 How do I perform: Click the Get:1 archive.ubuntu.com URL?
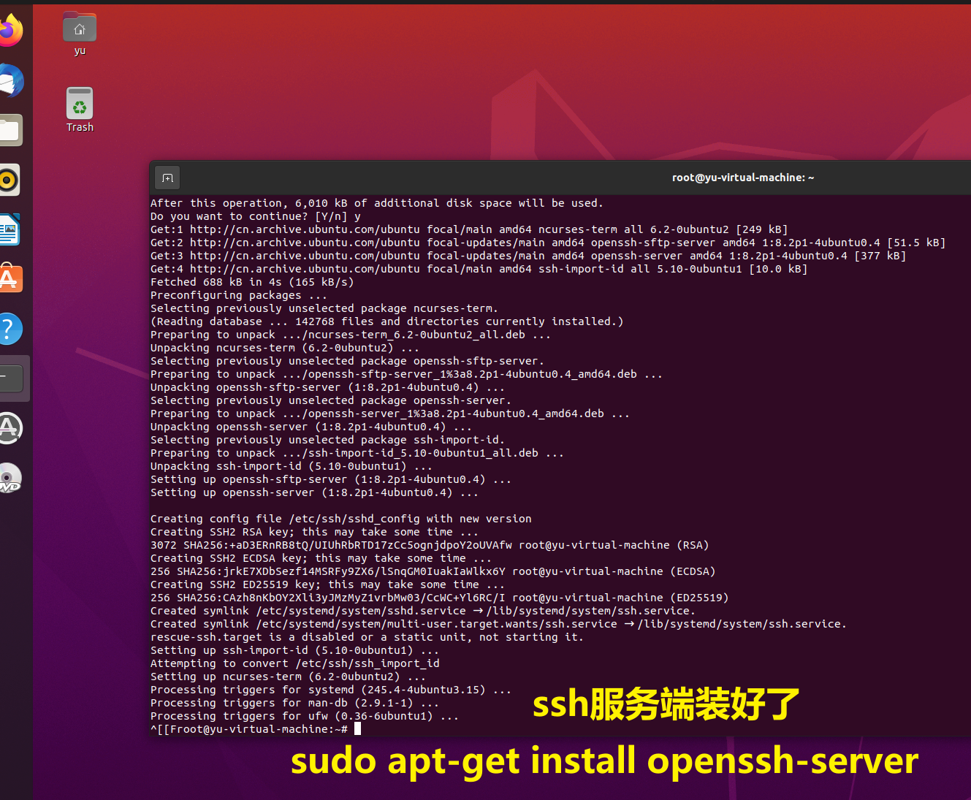tap(305, 229)
